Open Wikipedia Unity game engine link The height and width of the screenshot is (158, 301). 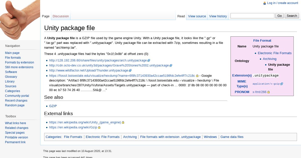point(85,122)
